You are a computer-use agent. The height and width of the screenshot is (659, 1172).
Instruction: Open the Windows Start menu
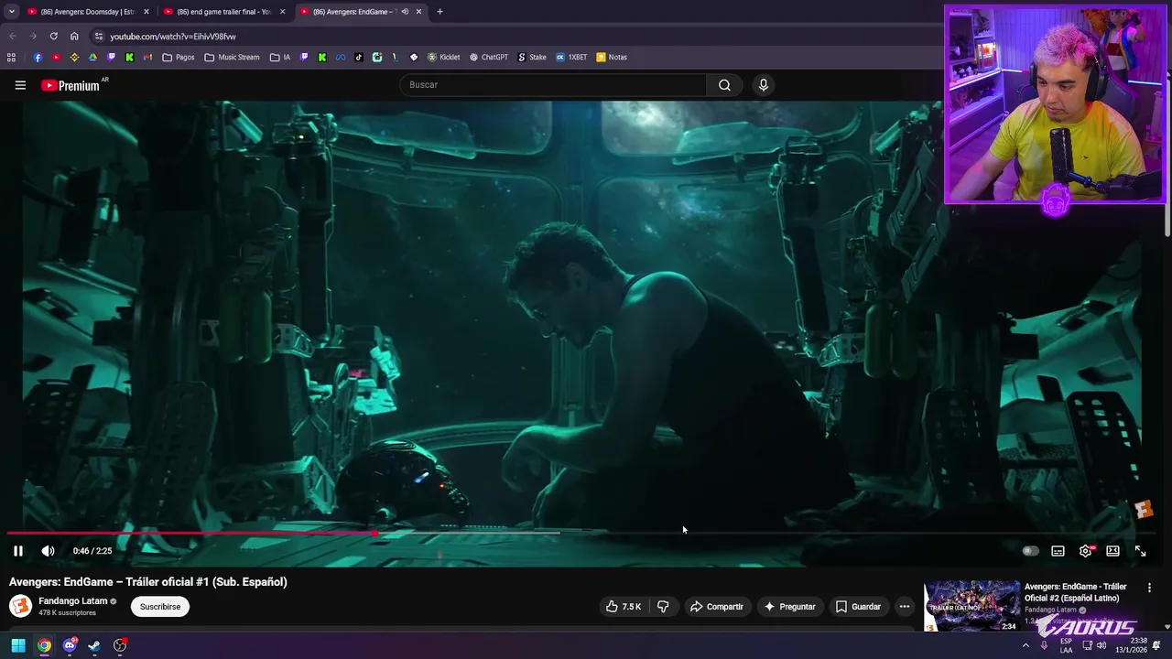[x=18, y=645]
